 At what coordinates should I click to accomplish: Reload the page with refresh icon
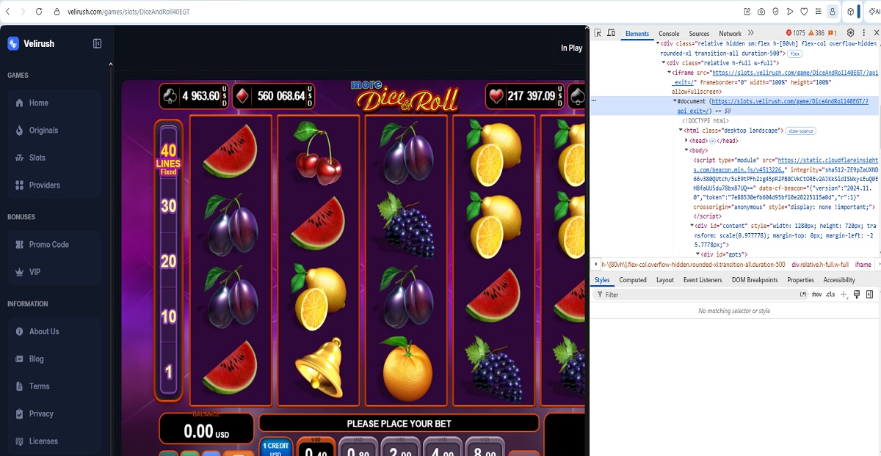(37, 12)
